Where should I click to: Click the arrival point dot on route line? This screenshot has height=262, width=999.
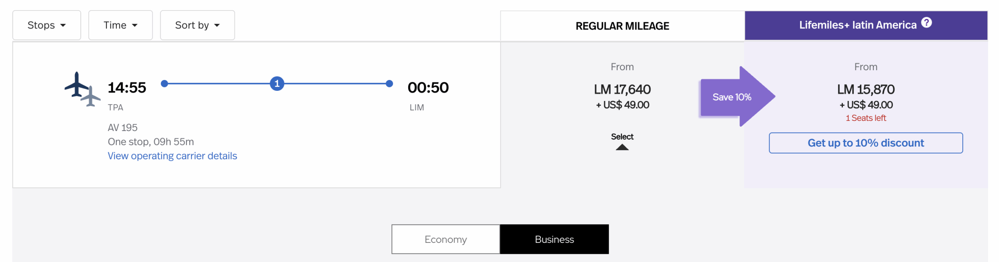[x=389, y=83]
